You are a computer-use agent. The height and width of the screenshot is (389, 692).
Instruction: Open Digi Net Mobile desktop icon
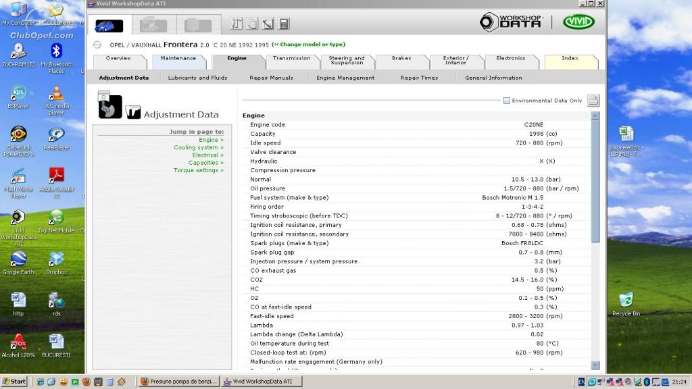point(56,222)
